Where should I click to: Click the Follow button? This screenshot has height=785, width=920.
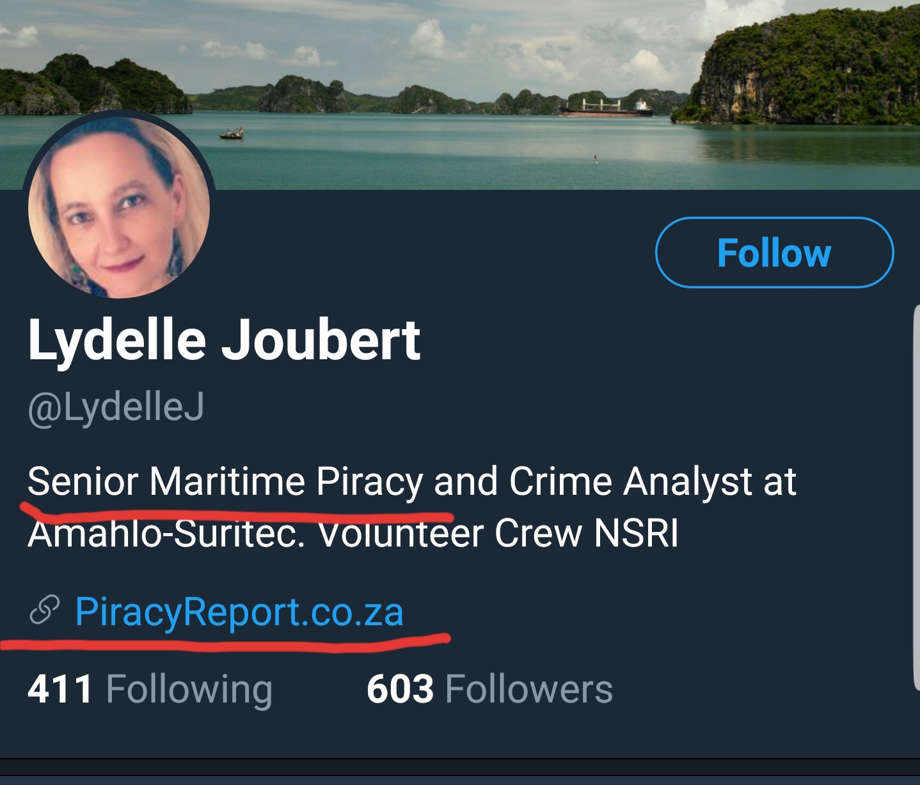click(774, 253)
